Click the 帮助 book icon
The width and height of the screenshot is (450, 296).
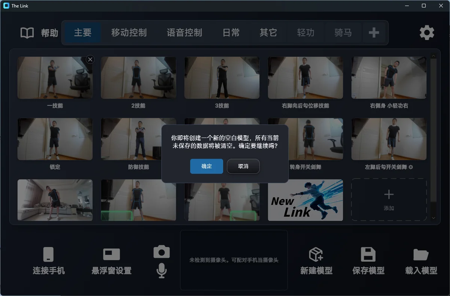point(27,33)
